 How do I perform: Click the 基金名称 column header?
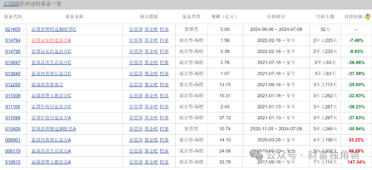pyautogui.click(x=74, y=17)
